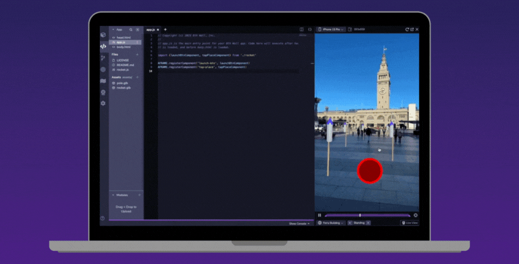Reload the simulator preview
519x264 pixels.
click(x=407, y=29)
